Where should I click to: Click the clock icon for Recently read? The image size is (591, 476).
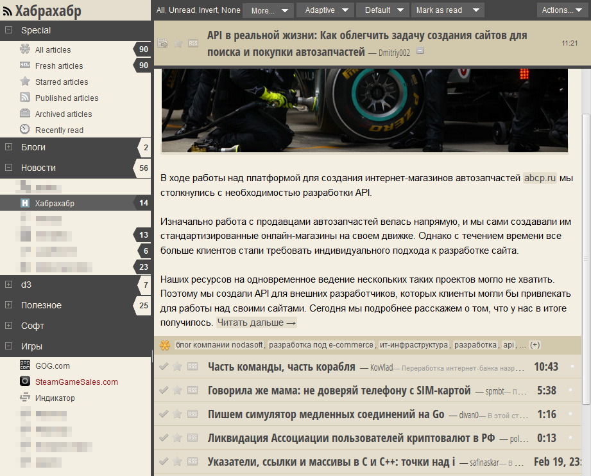25,129
